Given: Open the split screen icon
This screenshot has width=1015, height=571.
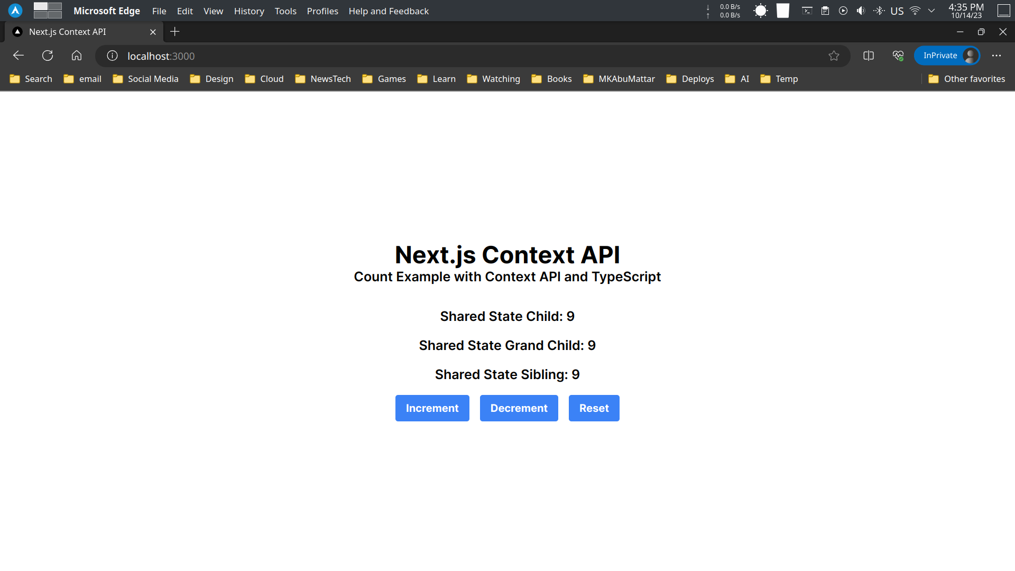Looking at the screenshot, I should click(869, 56).
